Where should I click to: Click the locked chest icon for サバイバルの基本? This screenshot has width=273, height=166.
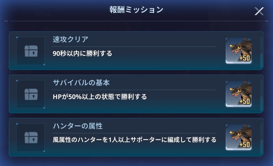pyautogui.click(x=31, y=94)
